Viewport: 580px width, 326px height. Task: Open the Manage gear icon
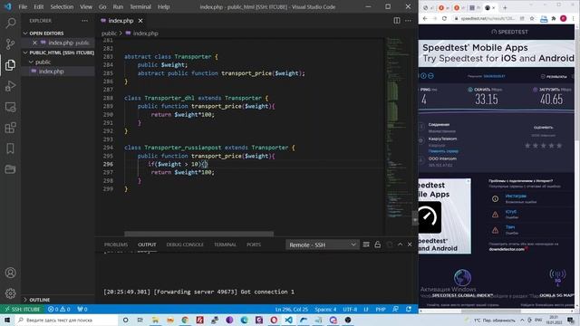point(10,293)
